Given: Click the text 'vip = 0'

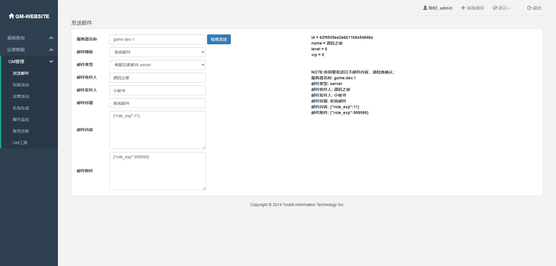Looking at the screenshot, I should click(318, 55).
